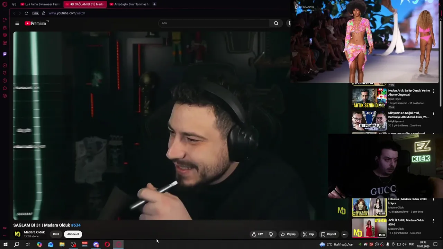The height and width of the screenshot is (249, 443).
Task: Open 'Neden Artık Sahip Olmak Yerine' video thumbnail
Action: click(369, 98)
